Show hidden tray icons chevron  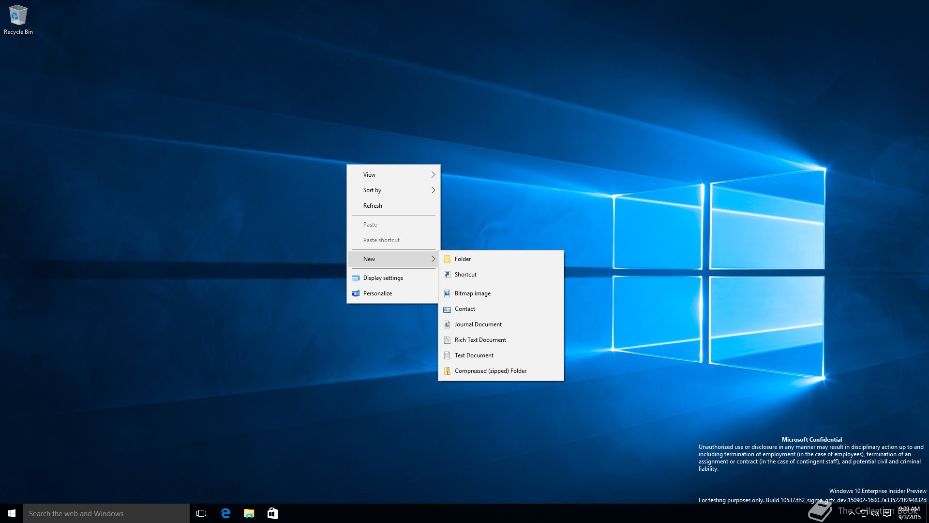pos(852,514)
